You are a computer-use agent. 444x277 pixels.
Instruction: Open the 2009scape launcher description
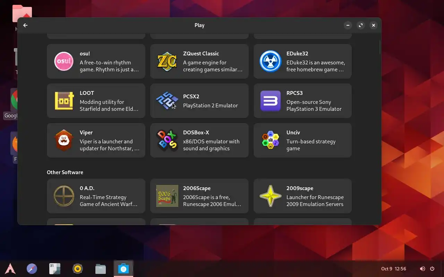315,201
